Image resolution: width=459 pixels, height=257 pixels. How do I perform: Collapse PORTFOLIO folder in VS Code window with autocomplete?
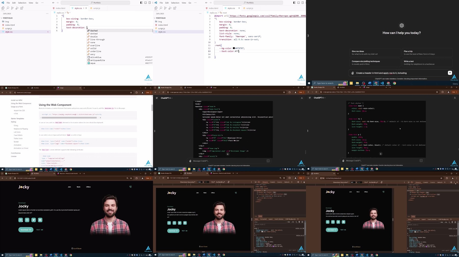8,18
